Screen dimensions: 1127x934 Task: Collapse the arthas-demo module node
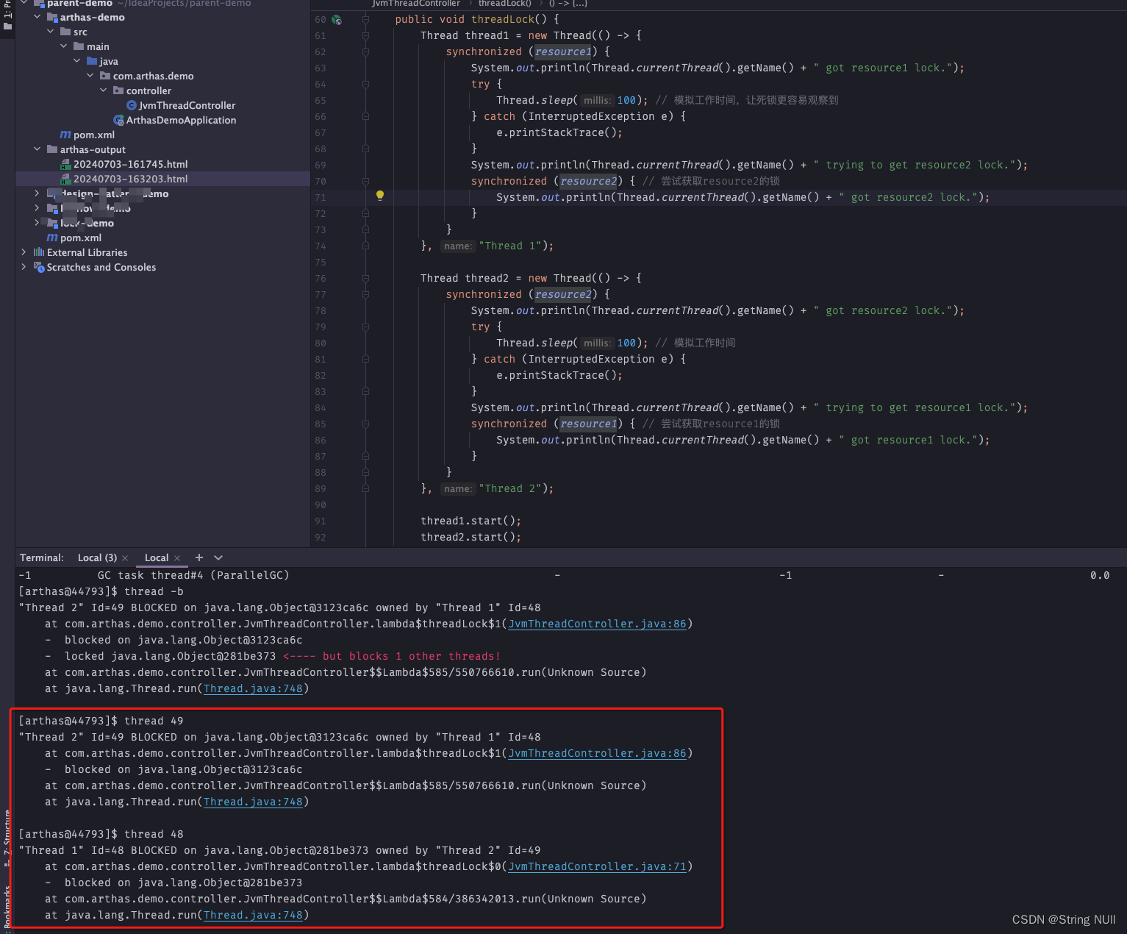pos(37,17)
